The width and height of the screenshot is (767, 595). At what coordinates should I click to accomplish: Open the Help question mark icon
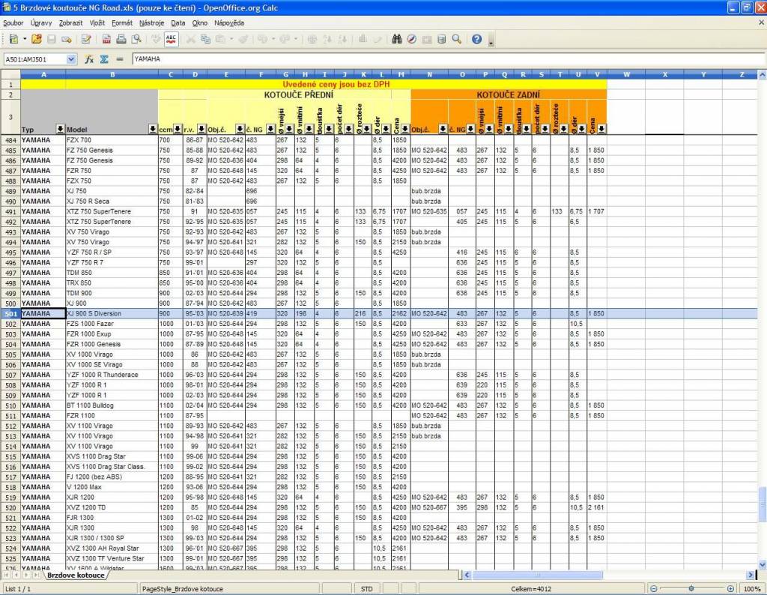tap(476, 39)
